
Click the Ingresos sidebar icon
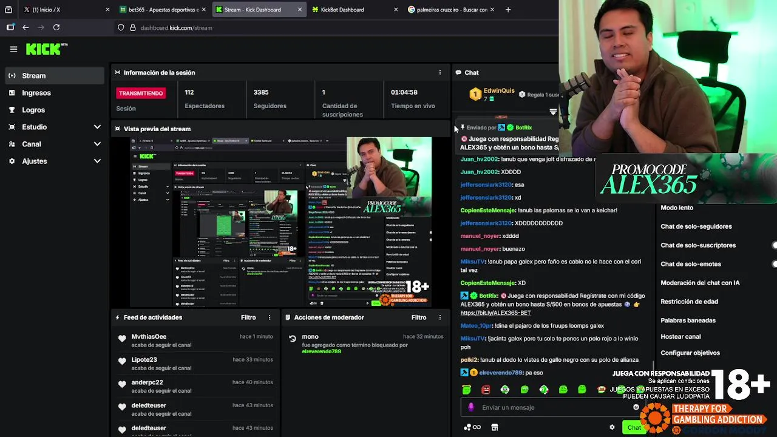coord(12,93)
